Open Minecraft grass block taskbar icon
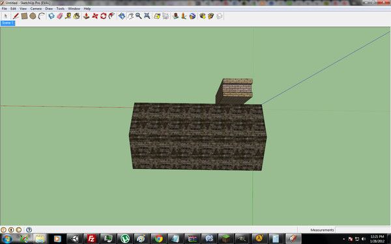 [226, 239]
